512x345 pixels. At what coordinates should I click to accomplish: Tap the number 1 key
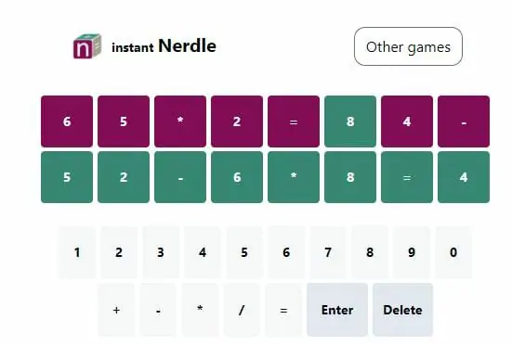point(77,252)
